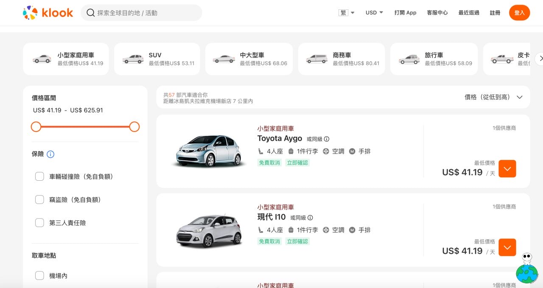The width and height of the screenshot is (543, 288).
Task: Click 立即確認 tag on 現代 I10 card
Action: 297,241
